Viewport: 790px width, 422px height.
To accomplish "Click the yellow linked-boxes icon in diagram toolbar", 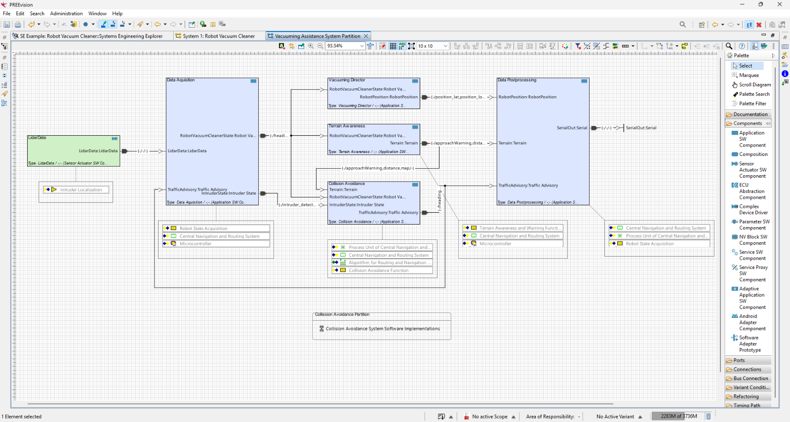I will tap(685, 46).
